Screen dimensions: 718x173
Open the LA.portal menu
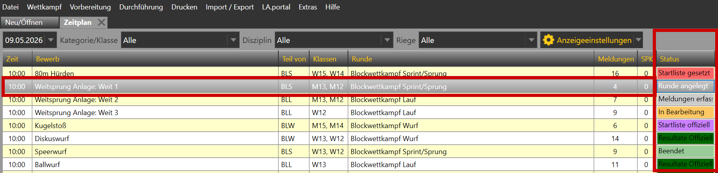276,7
